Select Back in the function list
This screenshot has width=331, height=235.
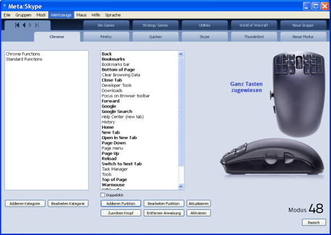(x=107, y=54)
